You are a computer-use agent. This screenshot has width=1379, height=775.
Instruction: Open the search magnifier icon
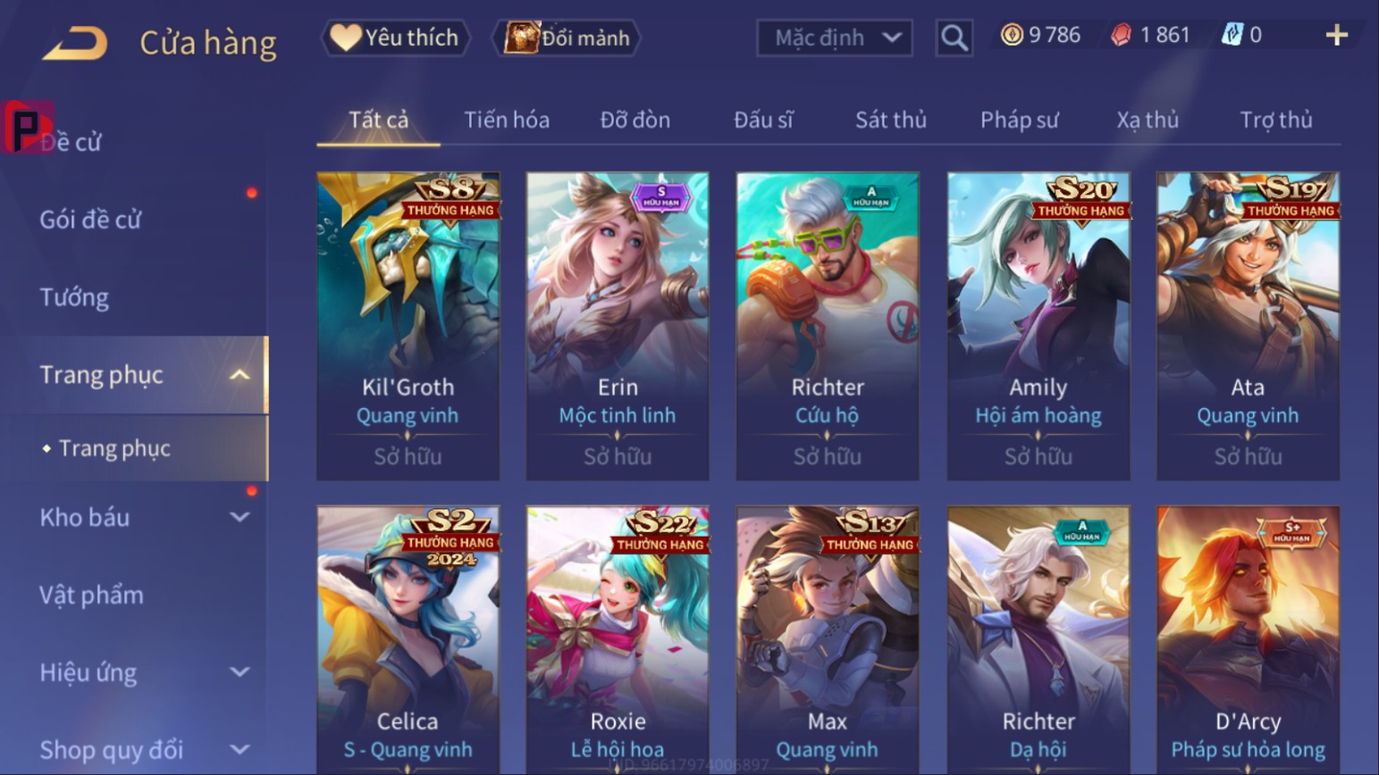click(954, 37)
